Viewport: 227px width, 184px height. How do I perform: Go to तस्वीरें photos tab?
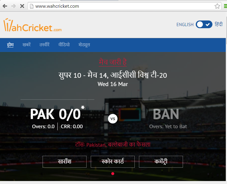coord(44,45)
